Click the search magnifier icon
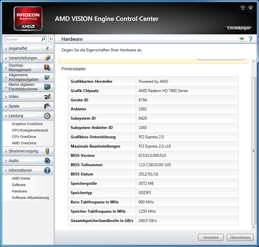The image size is (259, 247). (43, 39)
